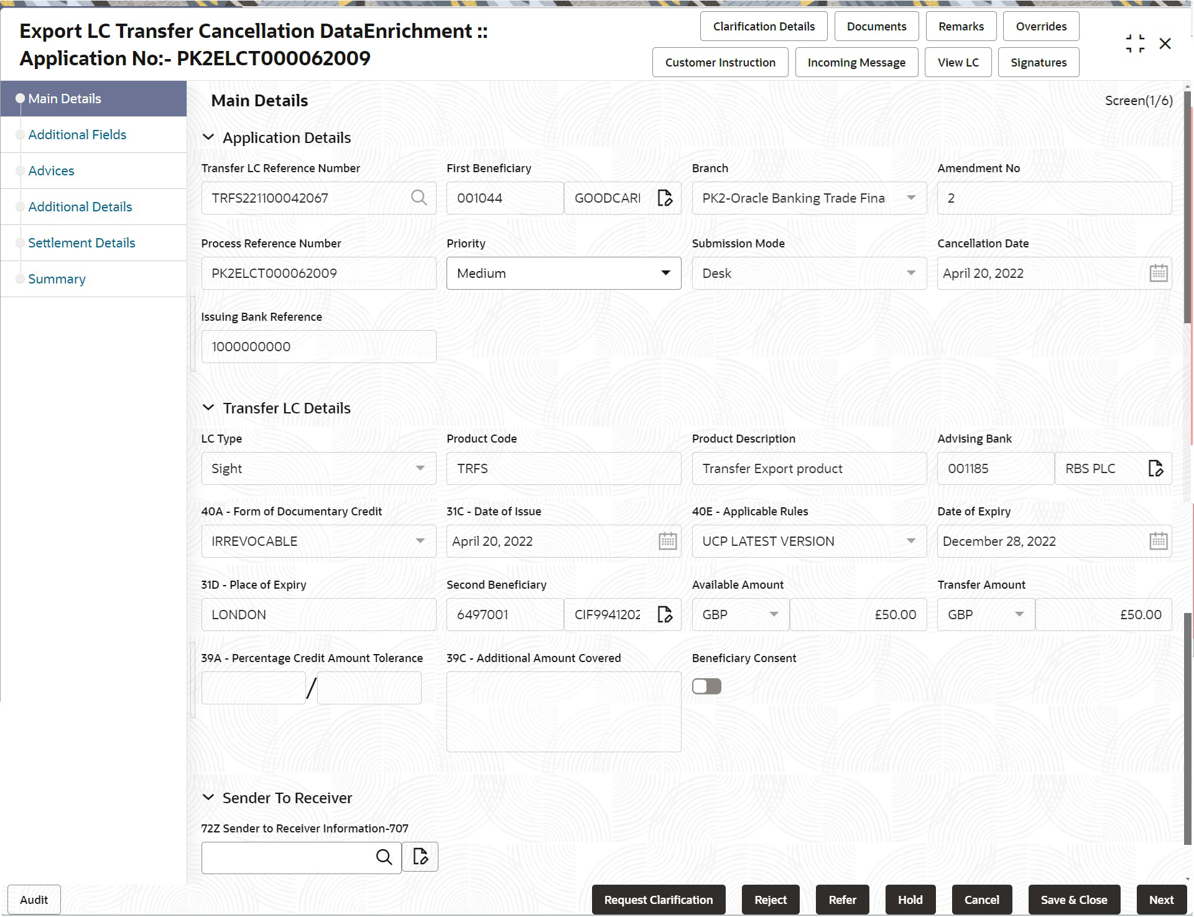The image size is (1194, 917).
Task: Collapse the screen with the restore icon
Action: (1135, 44)
